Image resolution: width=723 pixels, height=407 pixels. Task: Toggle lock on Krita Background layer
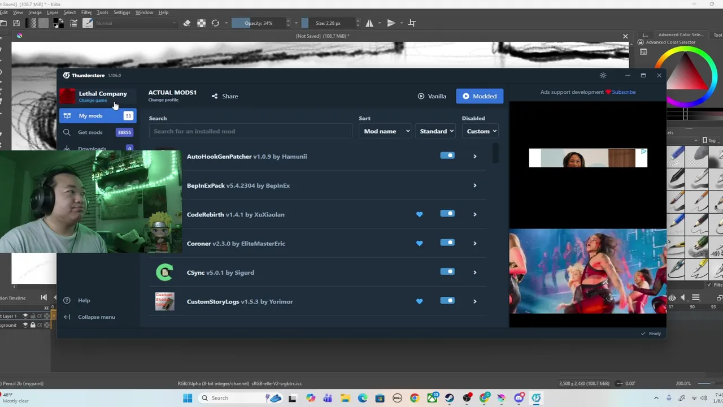32,325
